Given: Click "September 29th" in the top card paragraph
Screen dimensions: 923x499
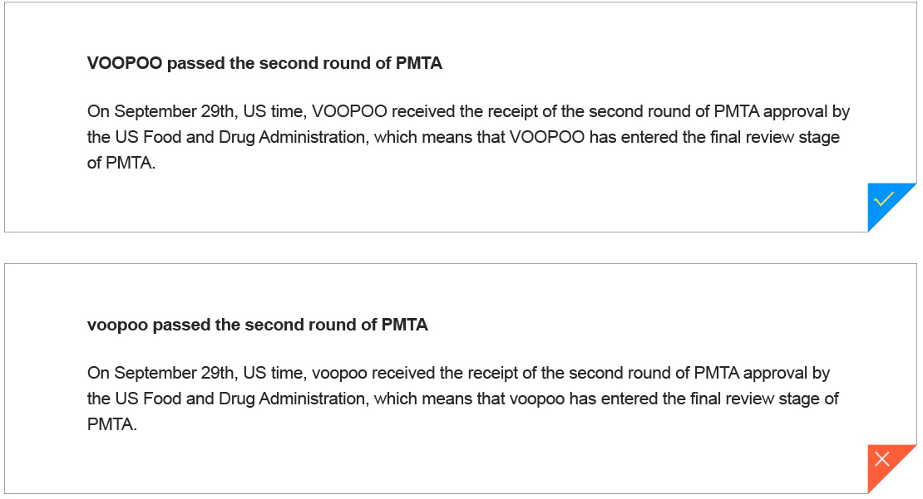Looking at the screenshot, I should point(173,111).
